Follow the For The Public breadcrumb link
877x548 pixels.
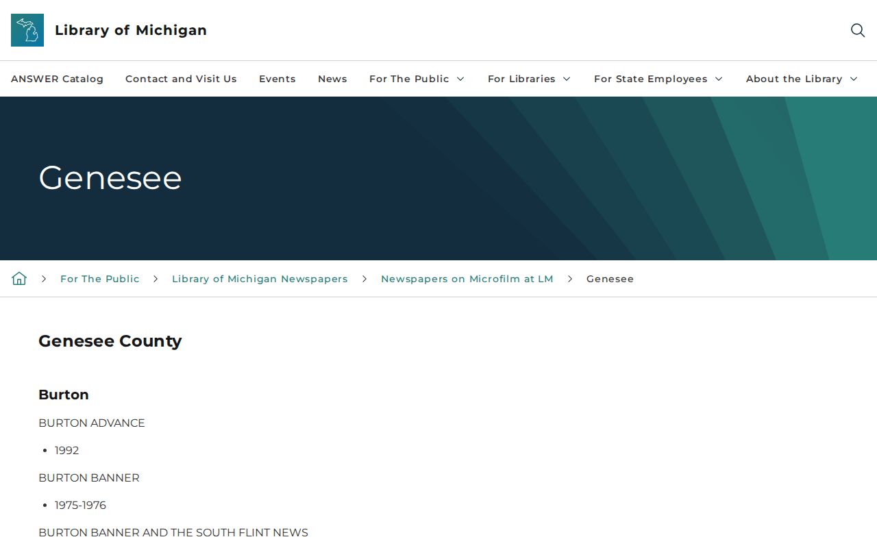(100, 279)
